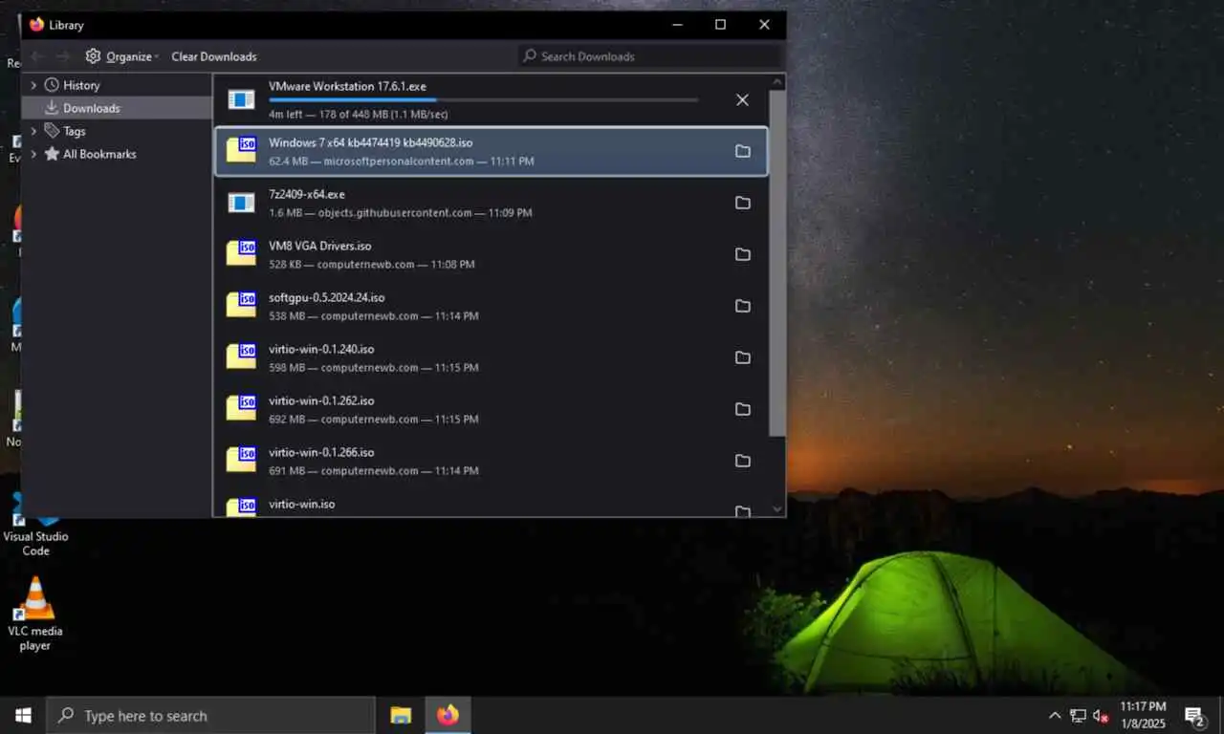The height and width of the screenshot is (734, 1224).
Task: Cancel the VMware Workstation download
Action: 742,99
